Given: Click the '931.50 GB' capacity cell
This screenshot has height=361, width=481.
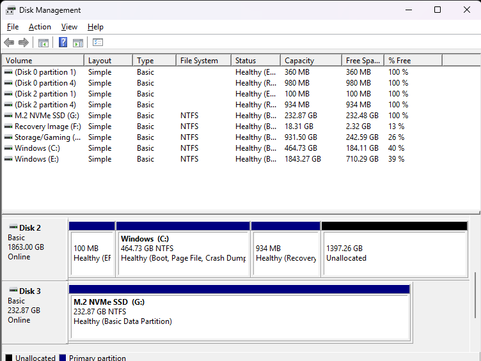Looking at the screenshot, I should pos(301,137).
